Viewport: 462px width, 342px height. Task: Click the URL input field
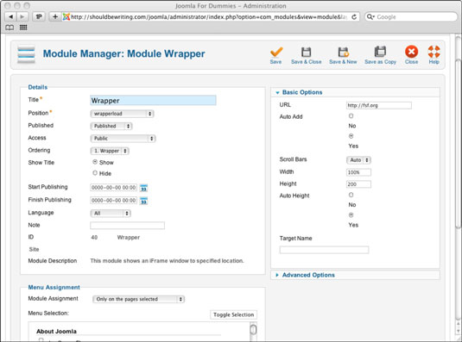379,105
